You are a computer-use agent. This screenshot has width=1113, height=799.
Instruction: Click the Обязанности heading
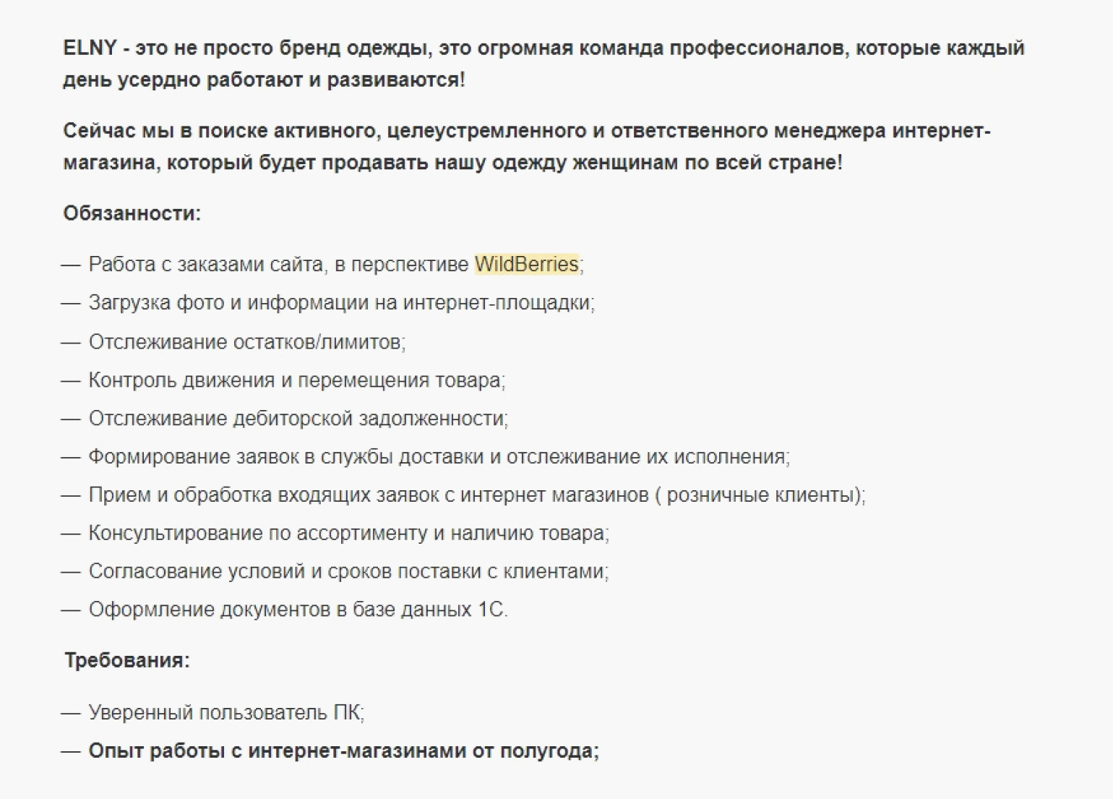[132, 213]
